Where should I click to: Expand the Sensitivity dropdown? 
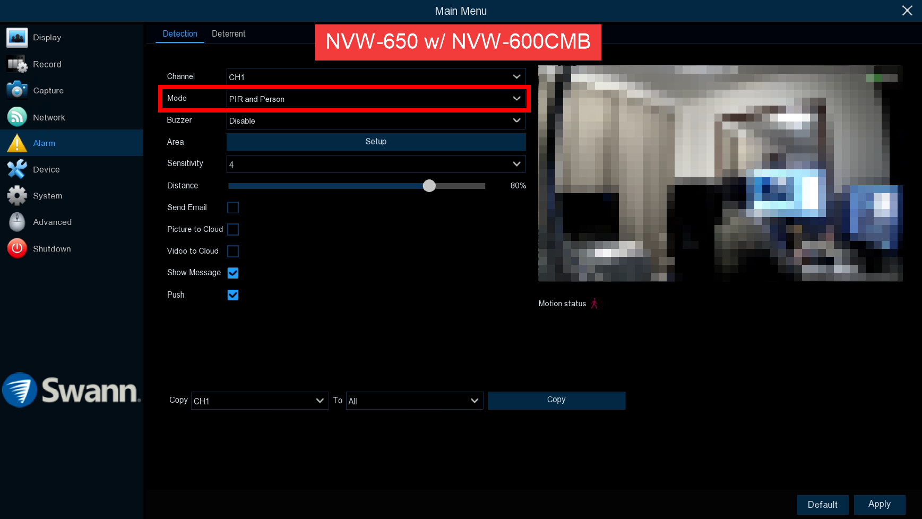point(376,164)
